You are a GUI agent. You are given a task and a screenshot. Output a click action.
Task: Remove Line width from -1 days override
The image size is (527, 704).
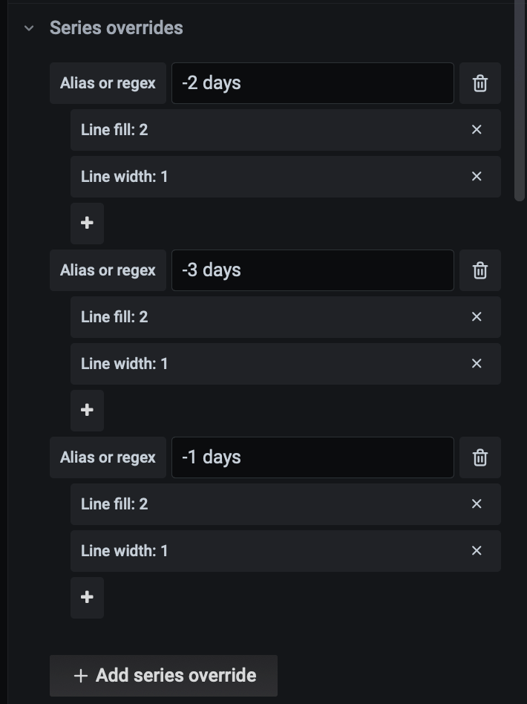477,551
